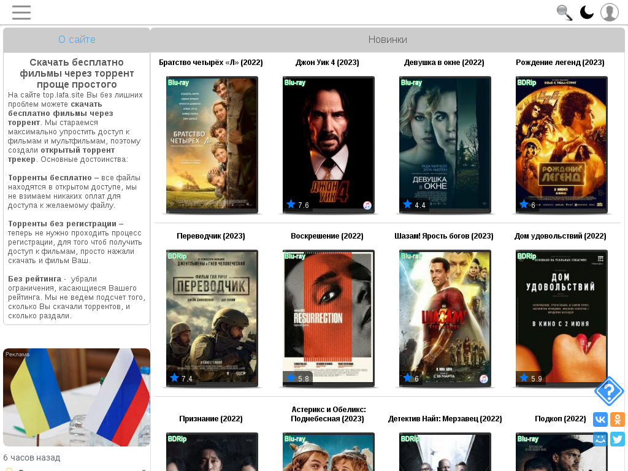Image resolution: width=628 pixels, height=471 pixels.
Task: Click the 7.6 rating value on Джон Уик 4
Action: (x=304, y=205)
